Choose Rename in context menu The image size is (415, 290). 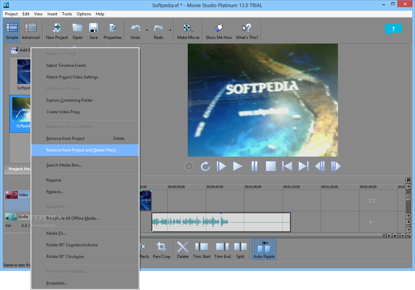coord(85,180)
